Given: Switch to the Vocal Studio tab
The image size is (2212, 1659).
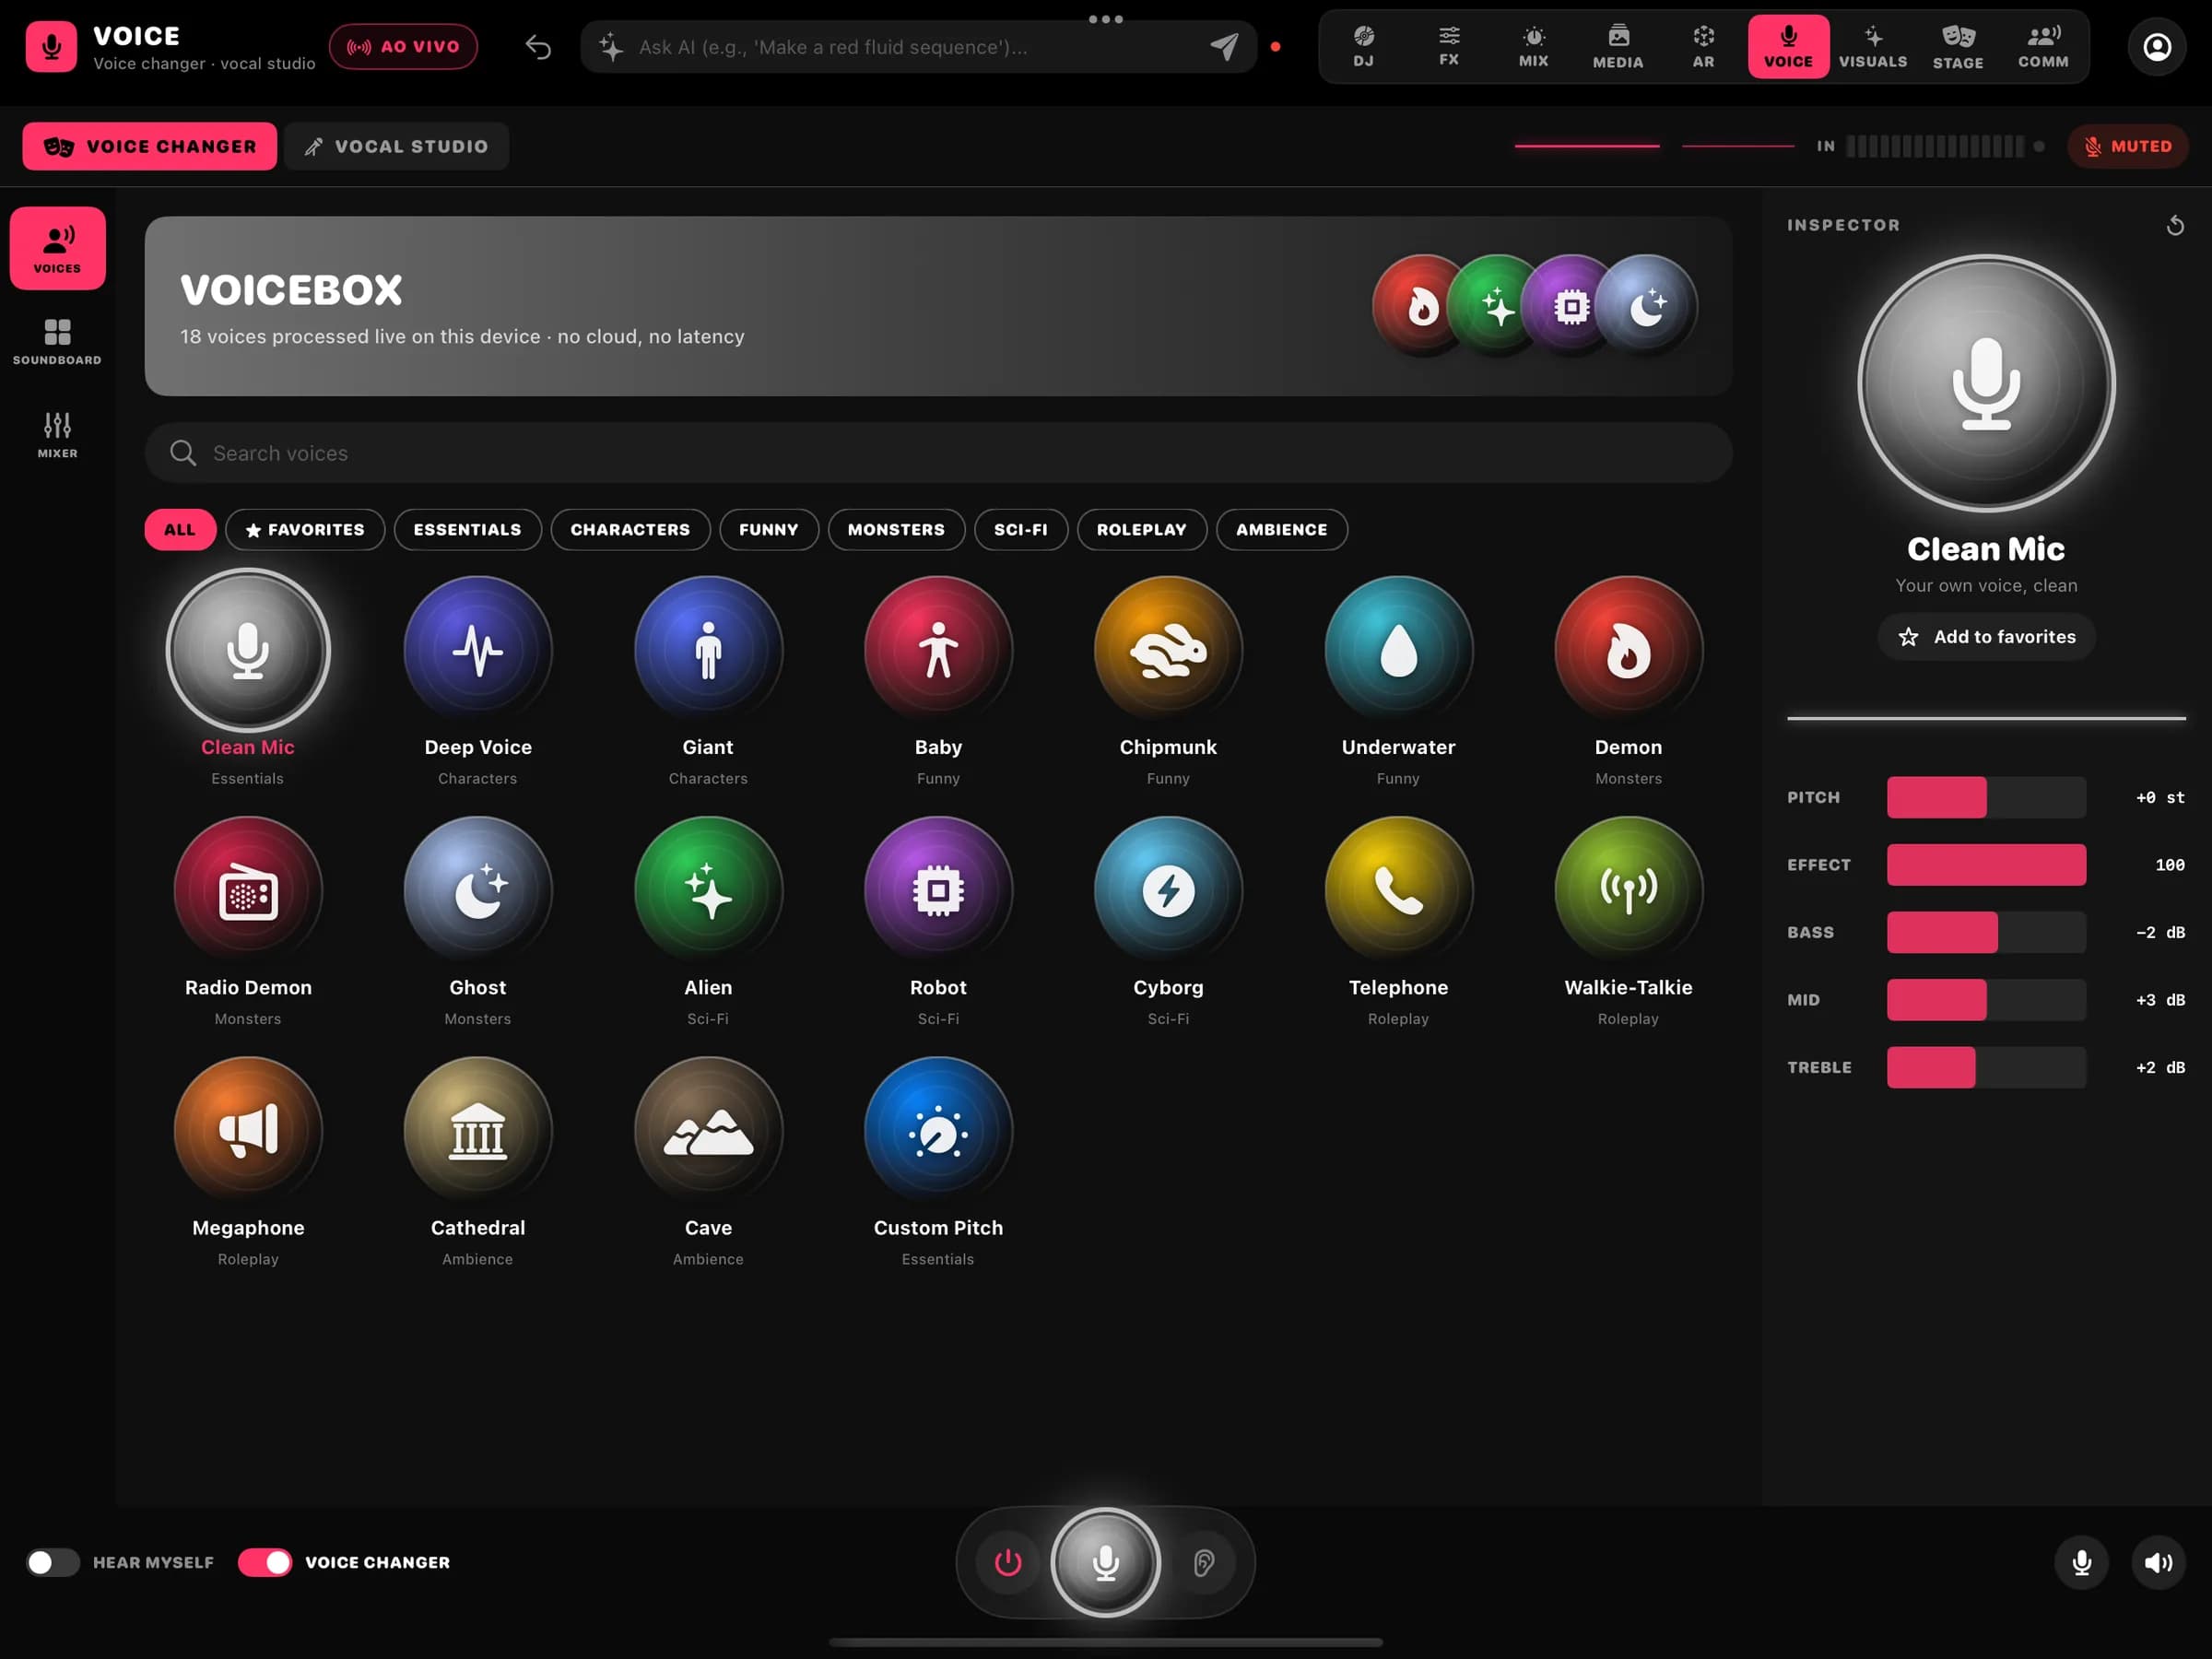Looking at the screenshot, I should pos(396,146).
